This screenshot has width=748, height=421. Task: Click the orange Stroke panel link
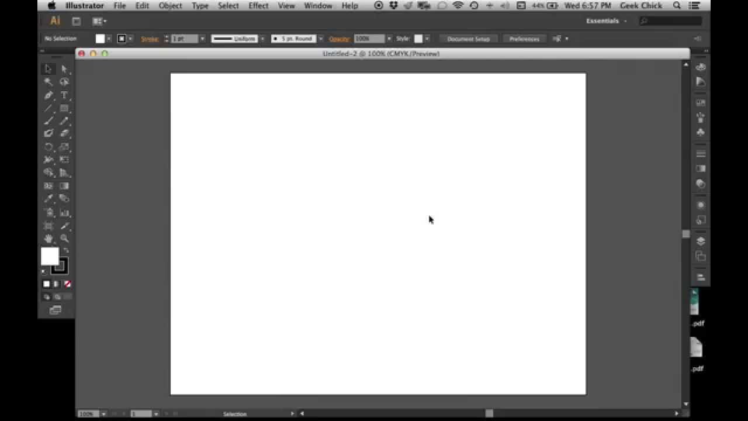point(150,39)
